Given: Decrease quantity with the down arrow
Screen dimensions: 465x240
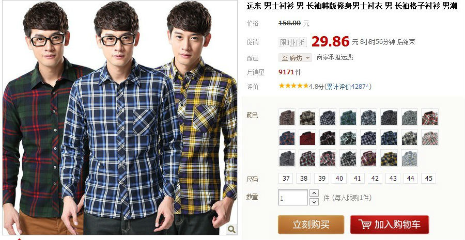Looking at the screenshot, I should (x=314, y=202).
